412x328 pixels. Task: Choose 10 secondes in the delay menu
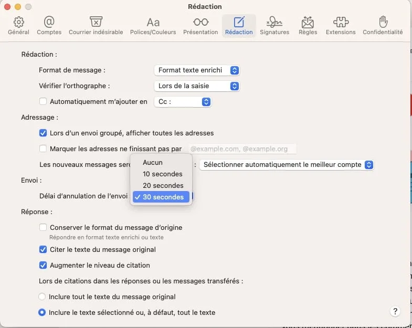coord(161,174)
